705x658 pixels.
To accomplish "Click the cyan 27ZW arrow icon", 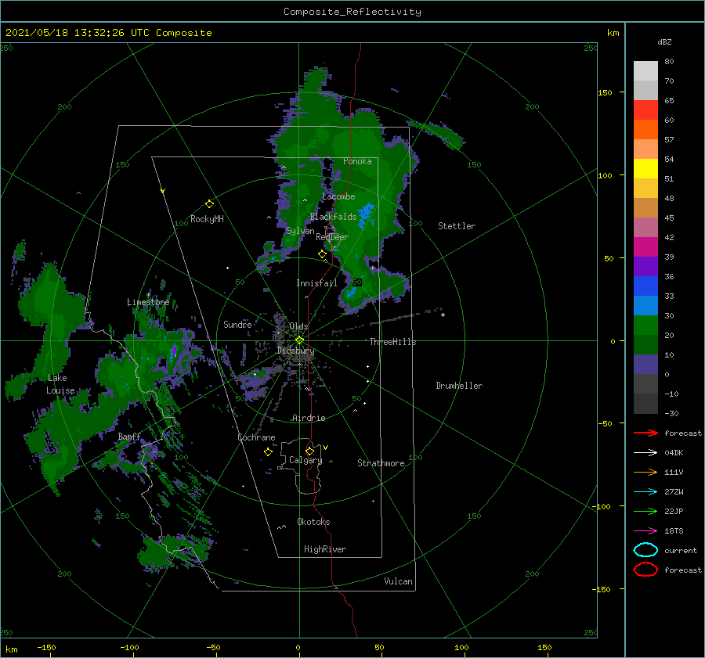I will [645, 492].
